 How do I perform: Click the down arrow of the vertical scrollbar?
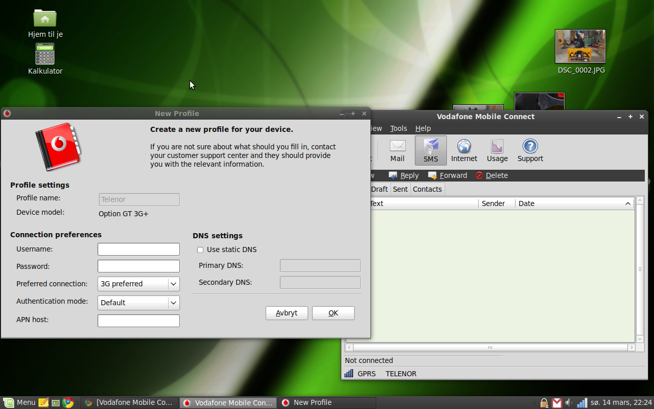640,339
